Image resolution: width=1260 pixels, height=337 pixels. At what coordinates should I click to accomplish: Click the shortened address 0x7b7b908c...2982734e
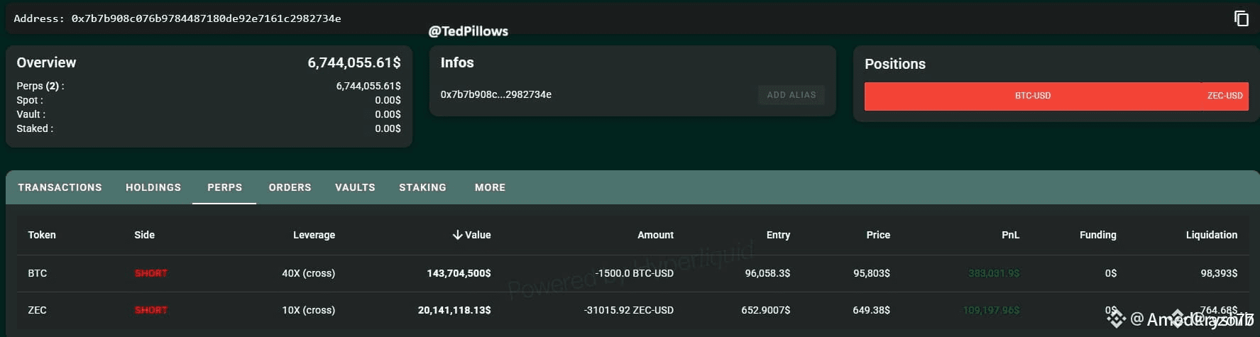(495, 94)
